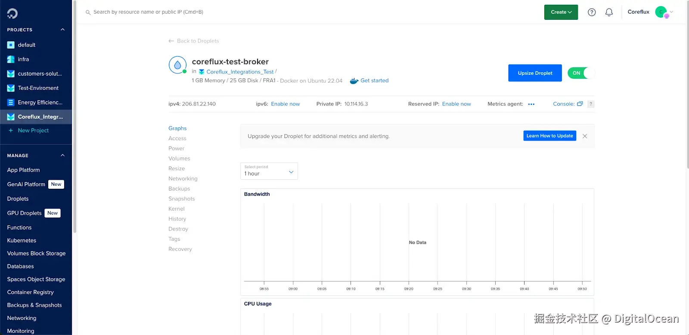Open the Power tab
Image resolution: width=689 pixels, height=335 pixels.
click(177, 148)
